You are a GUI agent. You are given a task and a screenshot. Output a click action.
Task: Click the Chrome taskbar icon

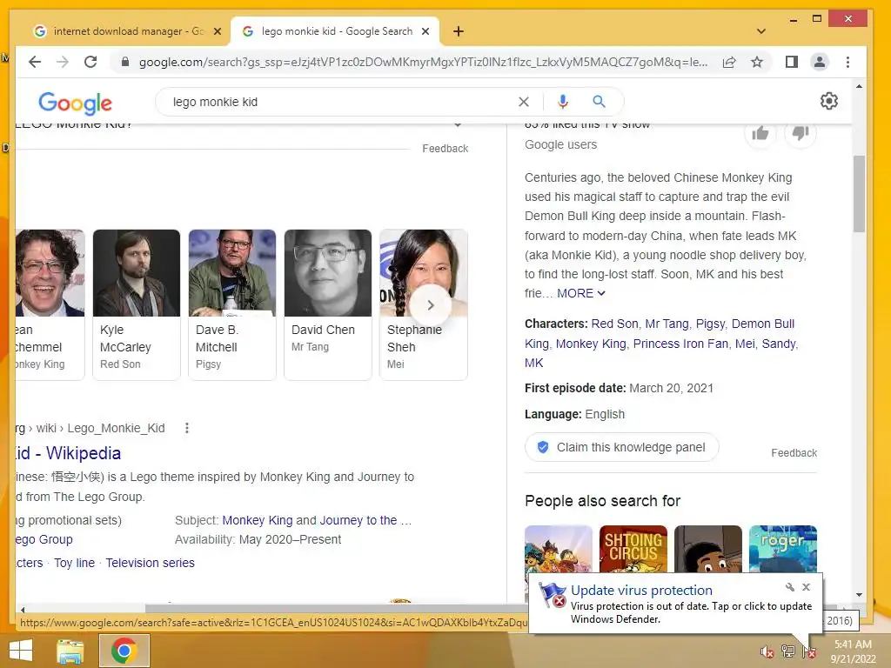click(124, 651)
